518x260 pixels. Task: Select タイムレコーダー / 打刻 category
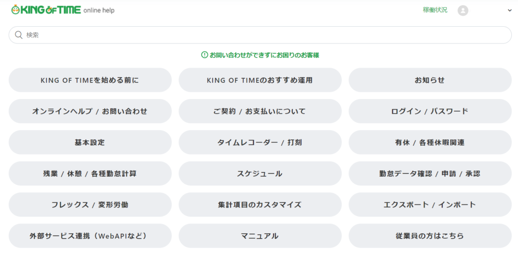260,142
